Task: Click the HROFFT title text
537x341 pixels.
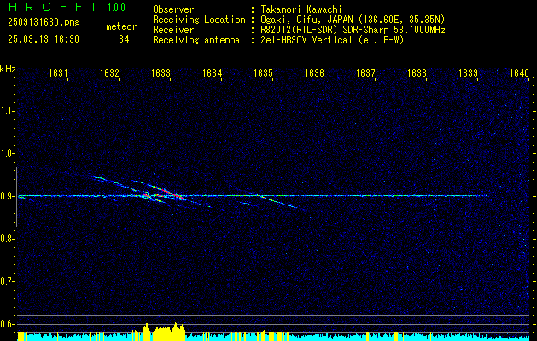Action: click(x=53, y=7)
